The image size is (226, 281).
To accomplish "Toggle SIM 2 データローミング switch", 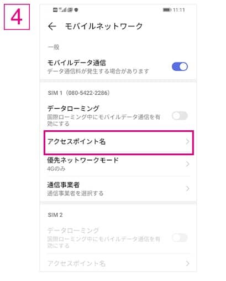I will coord(180,238).
